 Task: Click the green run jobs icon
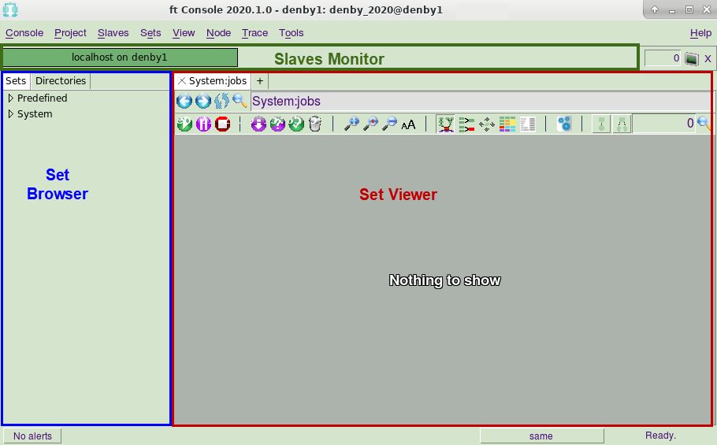(184, 124)
